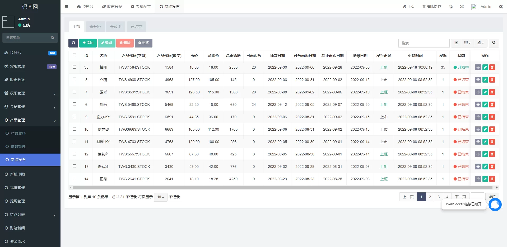Open the columns visibility dropdown
507x247 pixels.
(x=467, y=43)
